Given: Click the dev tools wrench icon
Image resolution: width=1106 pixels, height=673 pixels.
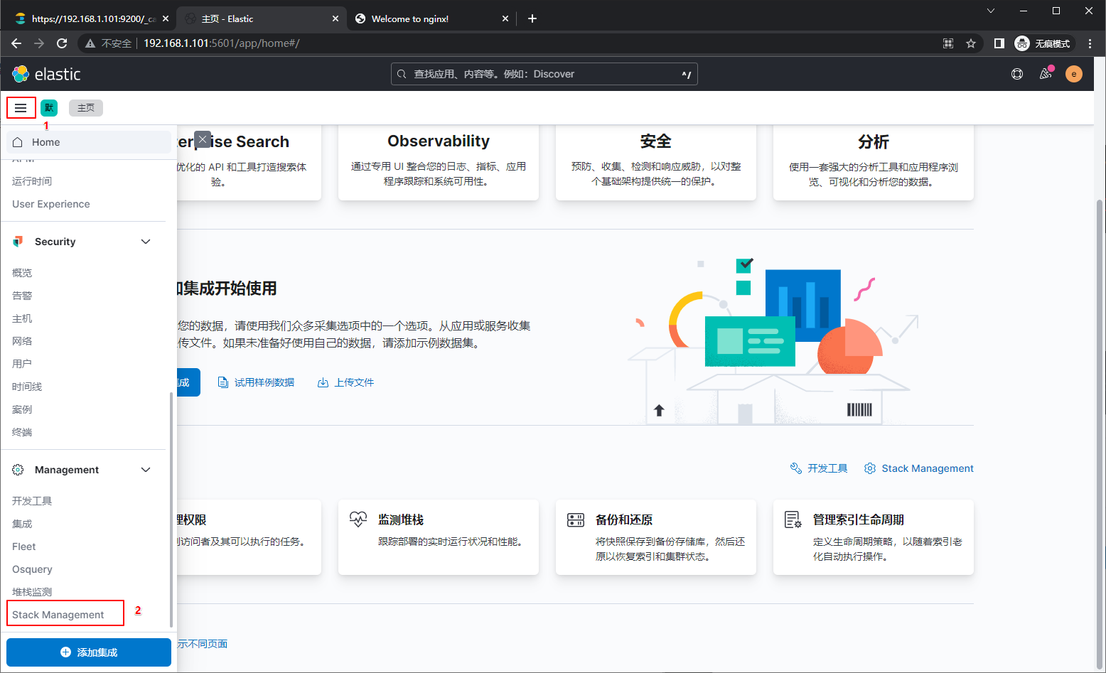Looking at the screenshot, I should pos(796,468).
